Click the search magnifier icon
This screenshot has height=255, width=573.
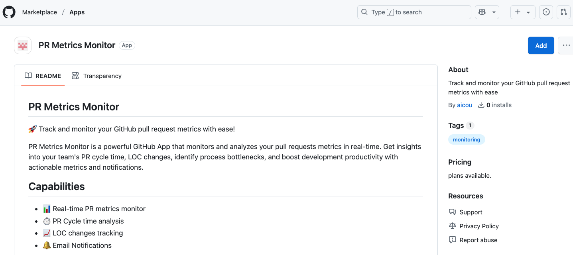[364, 12]
